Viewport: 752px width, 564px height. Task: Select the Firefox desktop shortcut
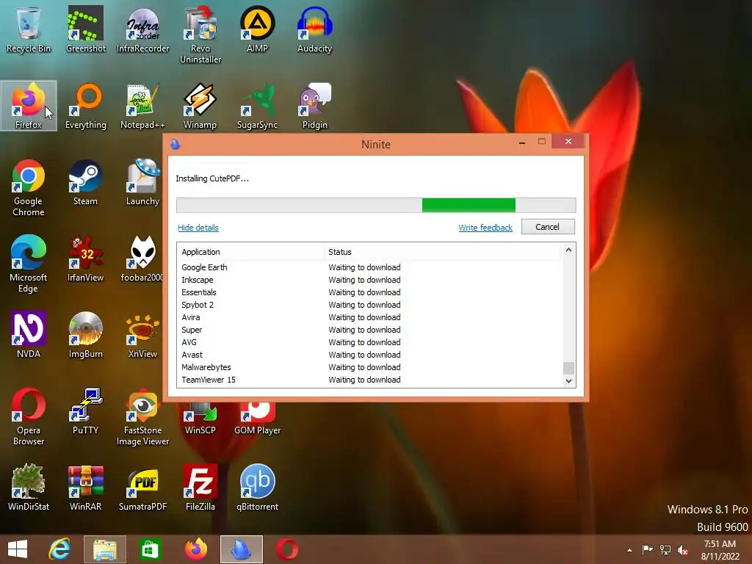[29, 106]
